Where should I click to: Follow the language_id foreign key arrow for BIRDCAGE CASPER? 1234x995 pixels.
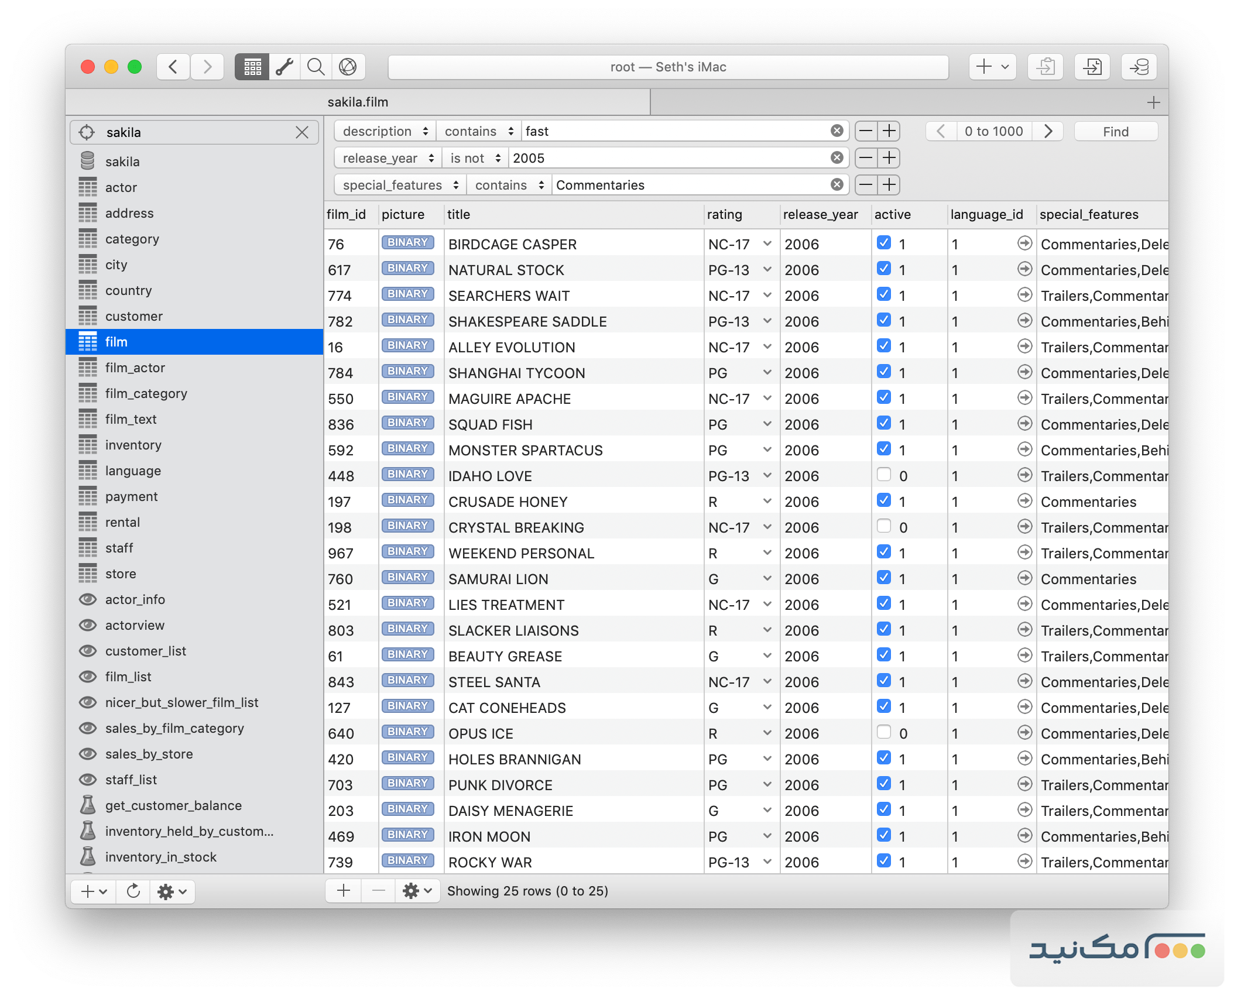tap(1024, 243)
